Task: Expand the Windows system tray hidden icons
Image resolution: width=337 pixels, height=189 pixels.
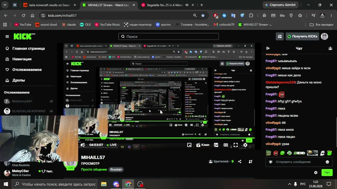Action: [x=290, y=184]
